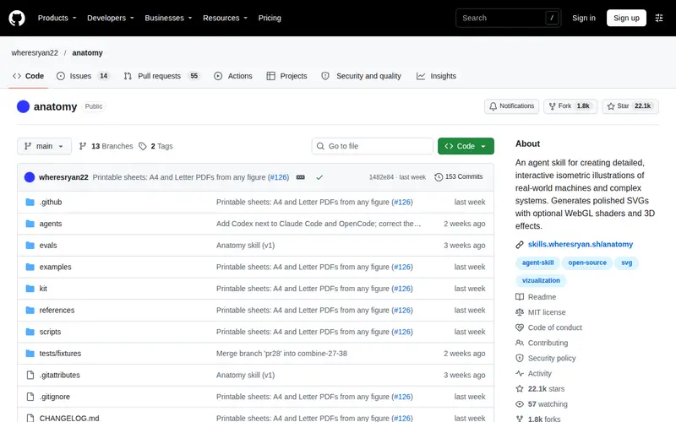This screenshot has height=422, width=676.
Task: Expand the Resources menu
Action: [225, 18]
